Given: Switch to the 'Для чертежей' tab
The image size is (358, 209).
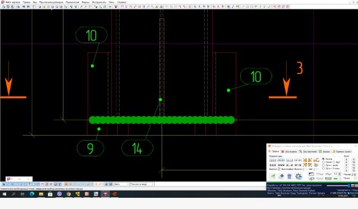Looking at the screenshot, I should tap(308, 151).
